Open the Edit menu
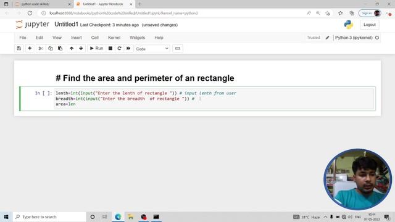 39,38
